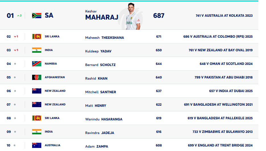Click Adam ZAMPA player name
The image size is (266, 151).
96,146
